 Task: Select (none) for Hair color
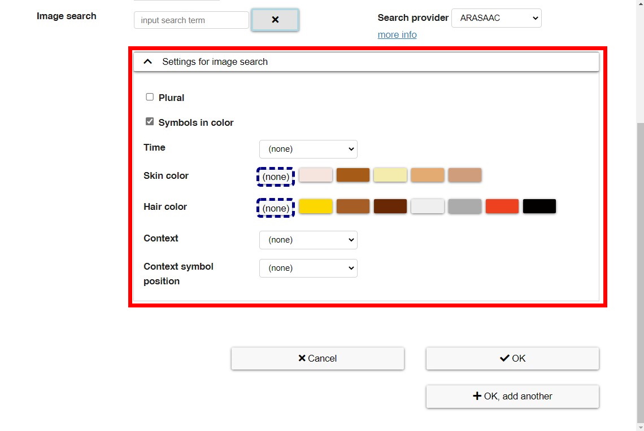click(x=275, y=208)
